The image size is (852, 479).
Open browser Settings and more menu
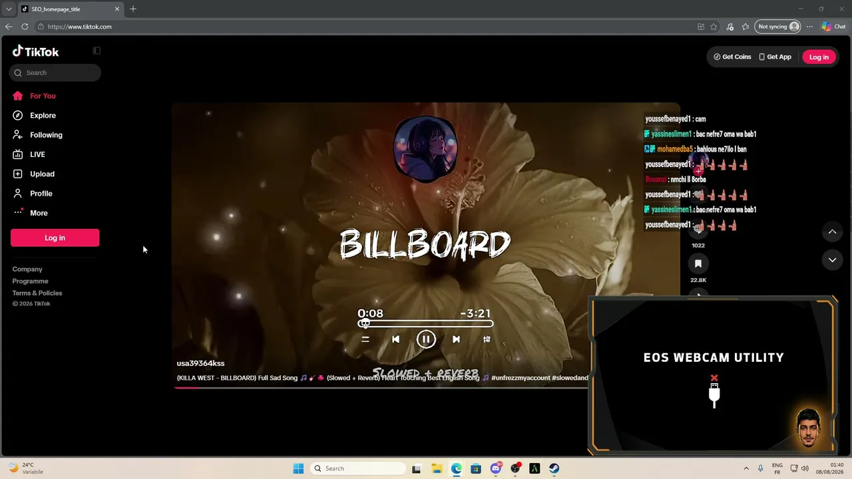(809, 27)
